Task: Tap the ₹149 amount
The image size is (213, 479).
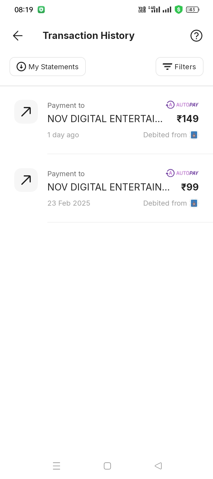Action: click(188, 119)
